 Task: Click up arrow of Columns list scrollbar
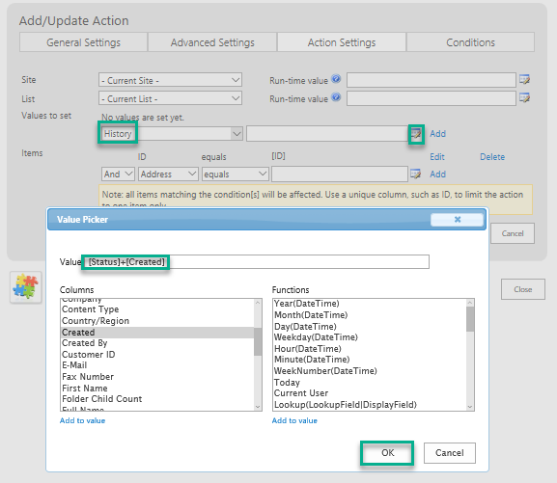coord(258,303)
